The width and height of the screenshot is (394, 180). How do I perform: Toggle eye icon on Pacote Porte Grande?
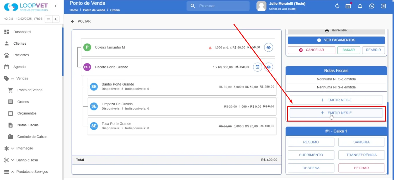[269, 67]
